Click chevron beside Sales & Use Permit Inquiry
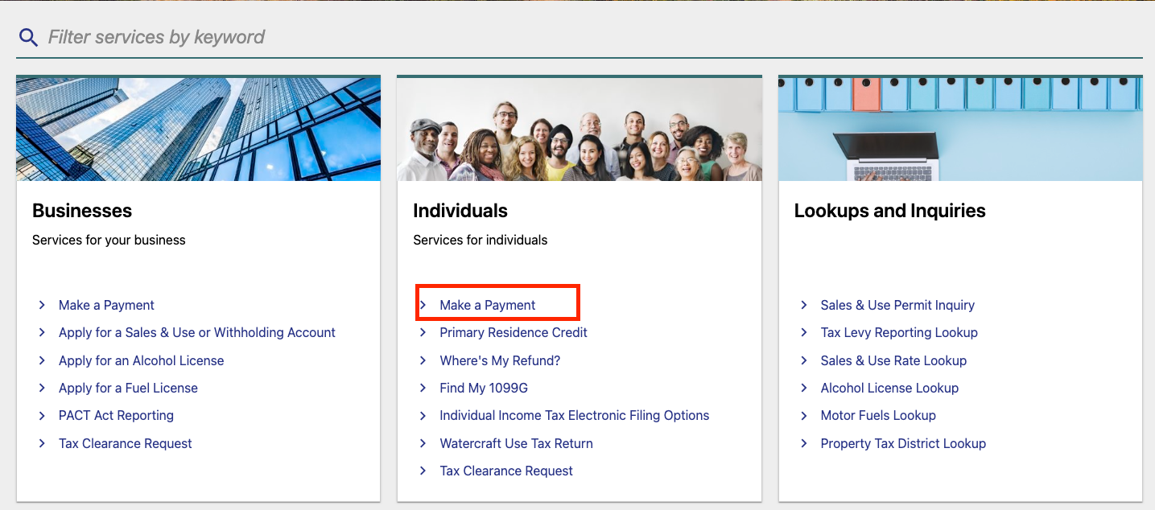 [803, 305]
